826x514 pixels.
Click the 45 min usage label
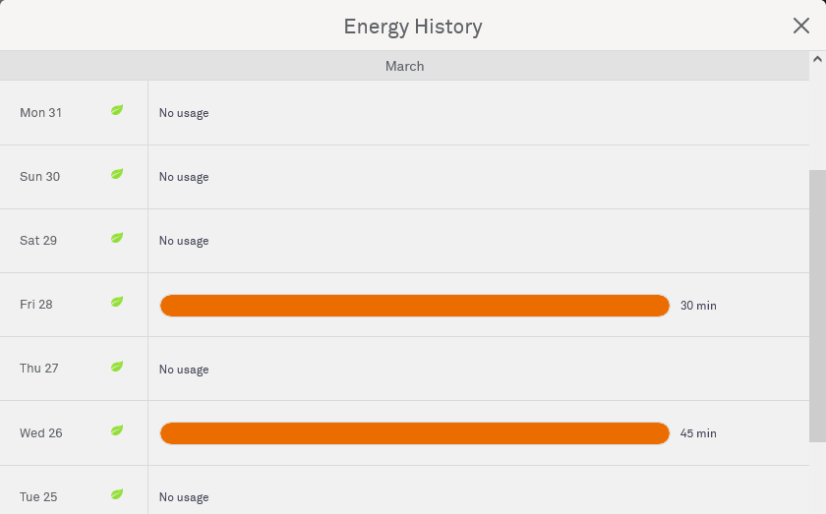pyautogui.click(x=698, y=433)
